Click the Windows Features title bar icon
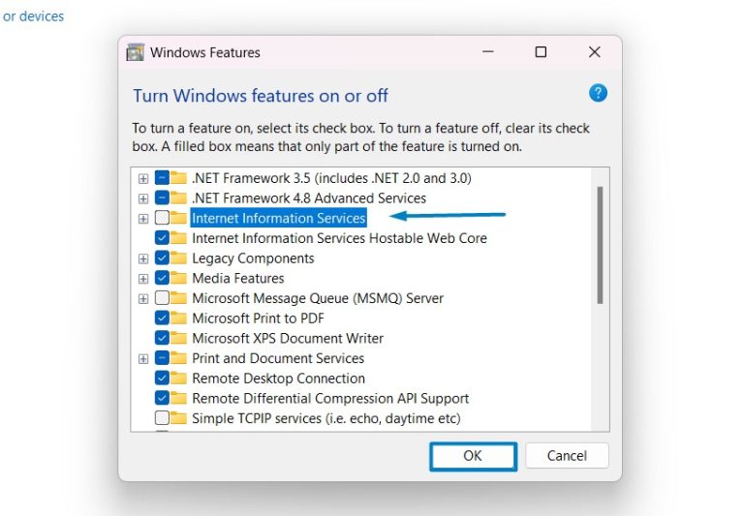744x516 pixels. click(x=136, y=52)
